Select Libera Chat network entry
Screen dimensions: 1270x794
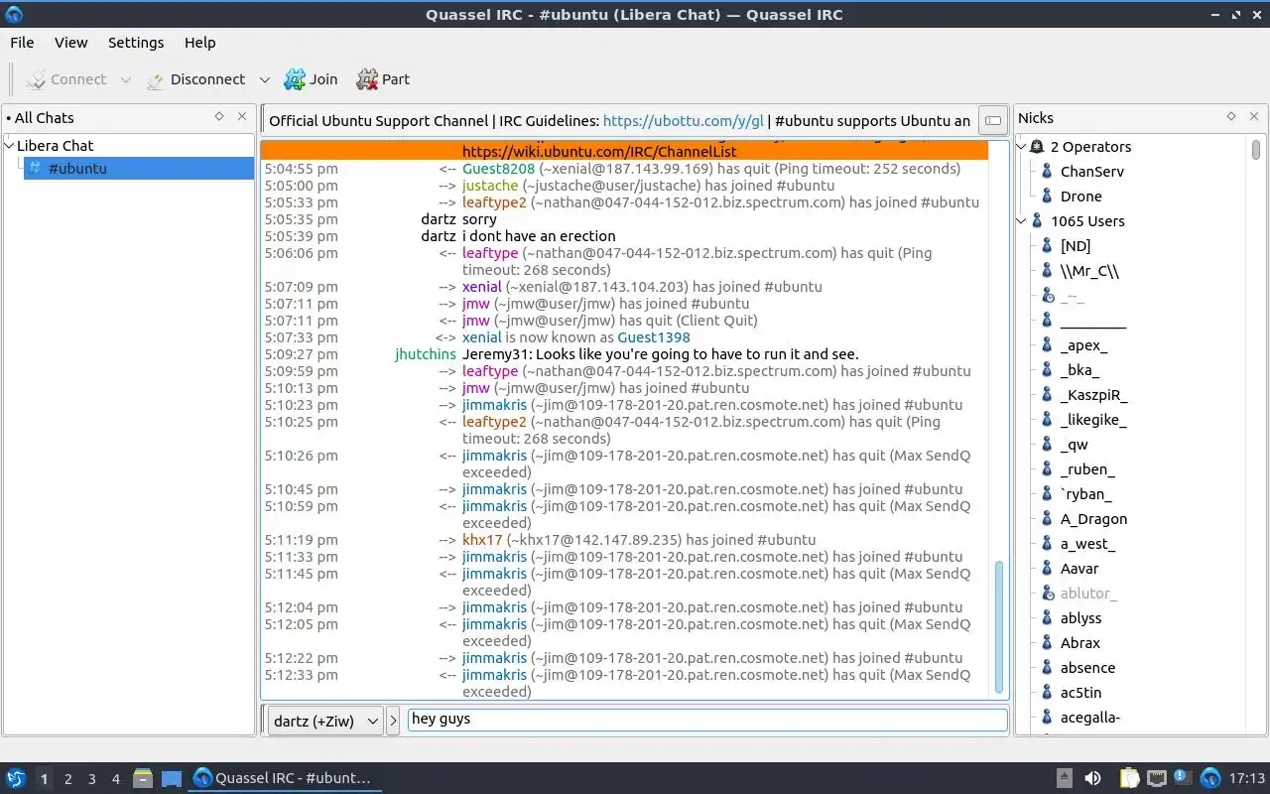click(56, 145)
